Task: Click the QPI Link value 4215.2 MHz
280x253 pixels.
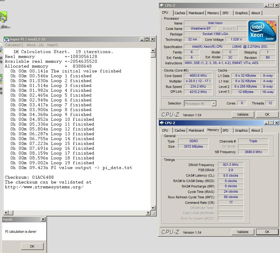Action: pos(198,92)
